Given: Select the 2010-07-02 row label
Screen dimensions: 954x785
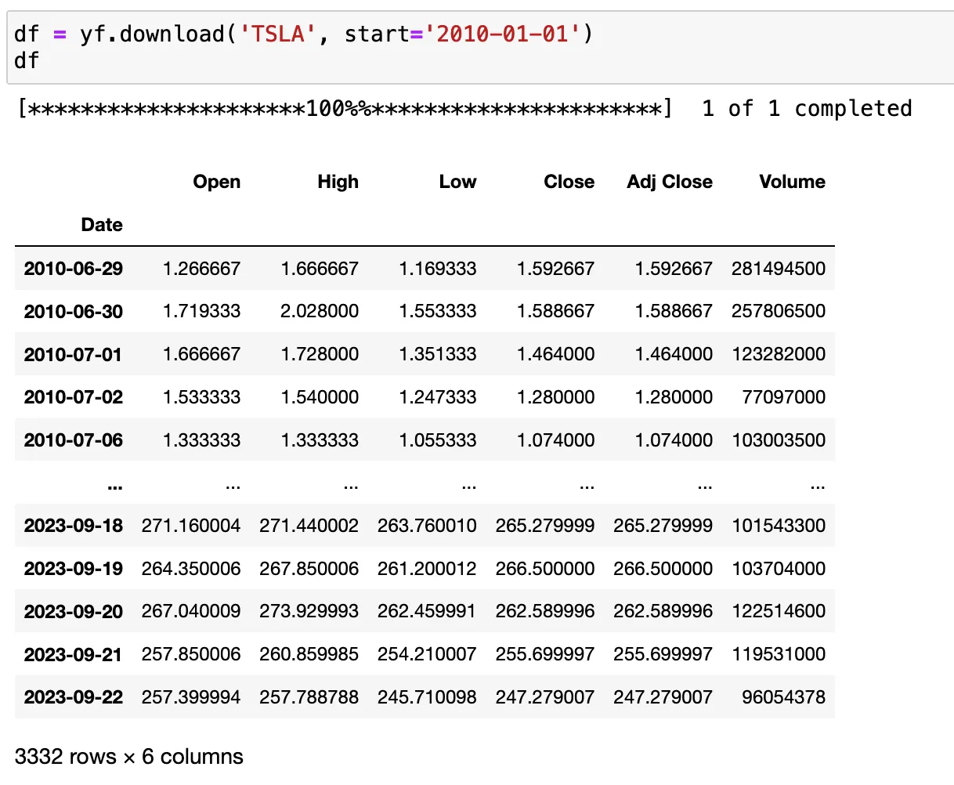Looking at the screenshot, I should click(74, 397).
